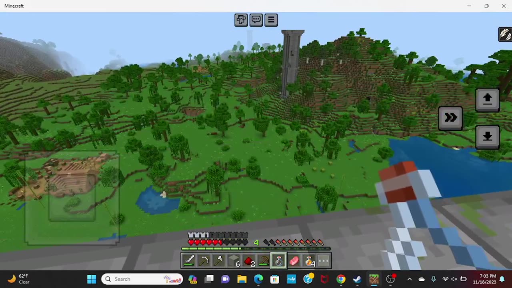Select the iron pickaxe hotbar slot
This screenshot has height=288, width=512.
tap(204, 261)
